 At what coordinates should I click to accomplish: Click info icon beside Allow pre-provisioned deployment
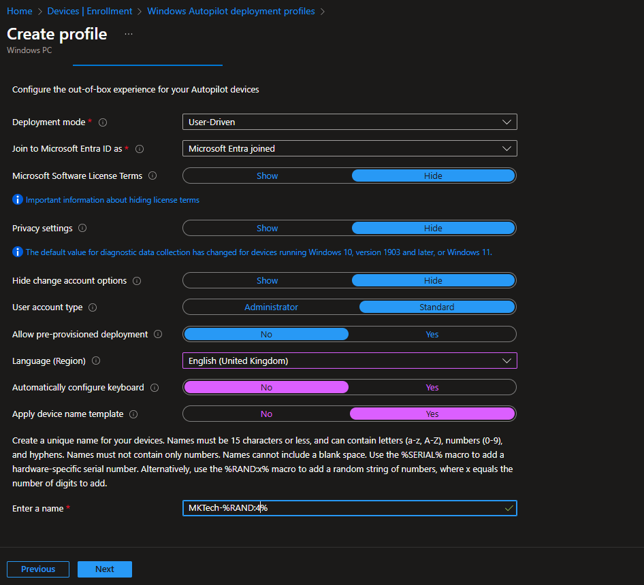(158, 335)
